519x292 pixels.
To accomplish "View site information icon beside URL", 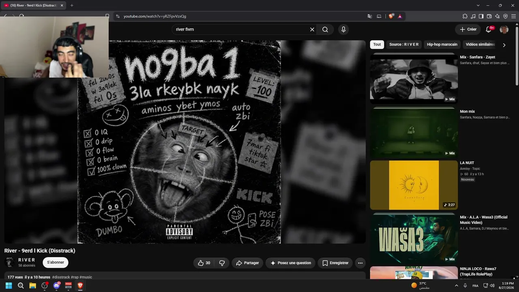I will click(118, 16).
